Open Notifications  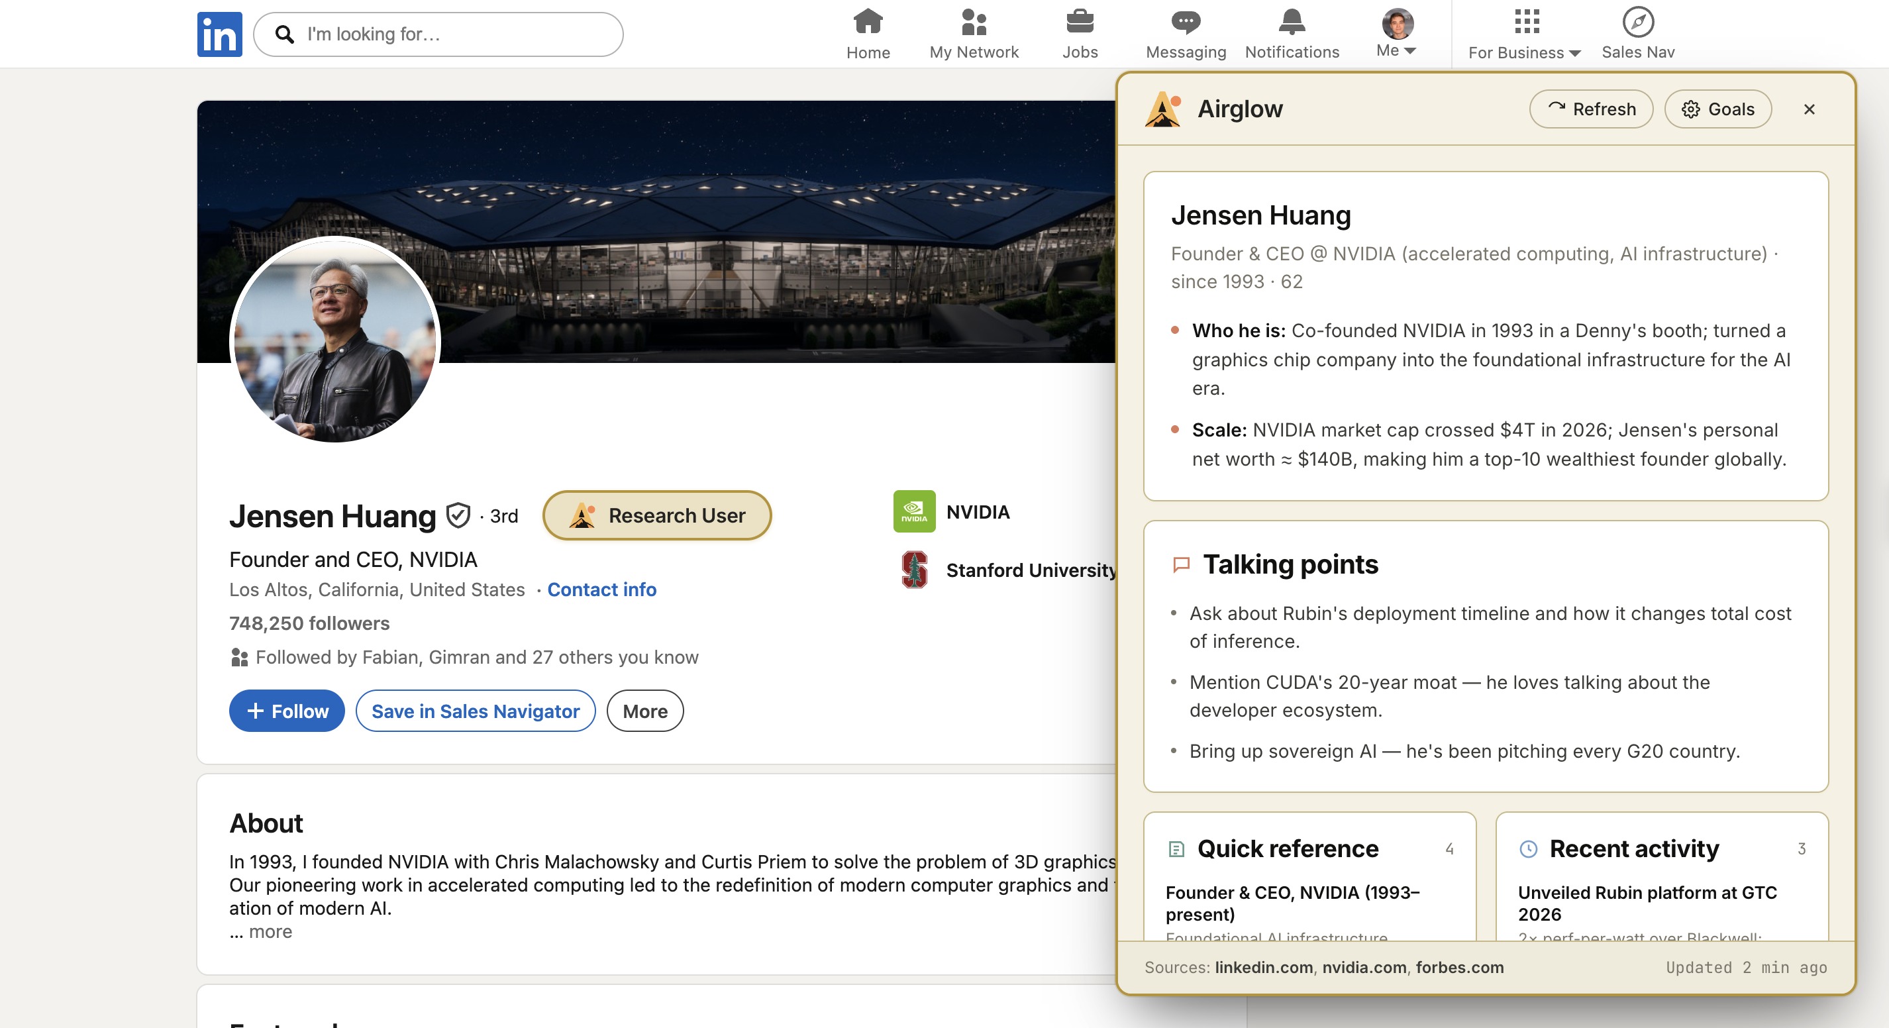coord(1292,34)
